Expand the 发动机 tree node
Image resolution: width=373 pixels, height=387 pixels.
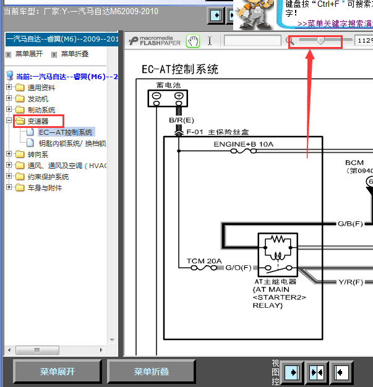(x=9, y=98)
